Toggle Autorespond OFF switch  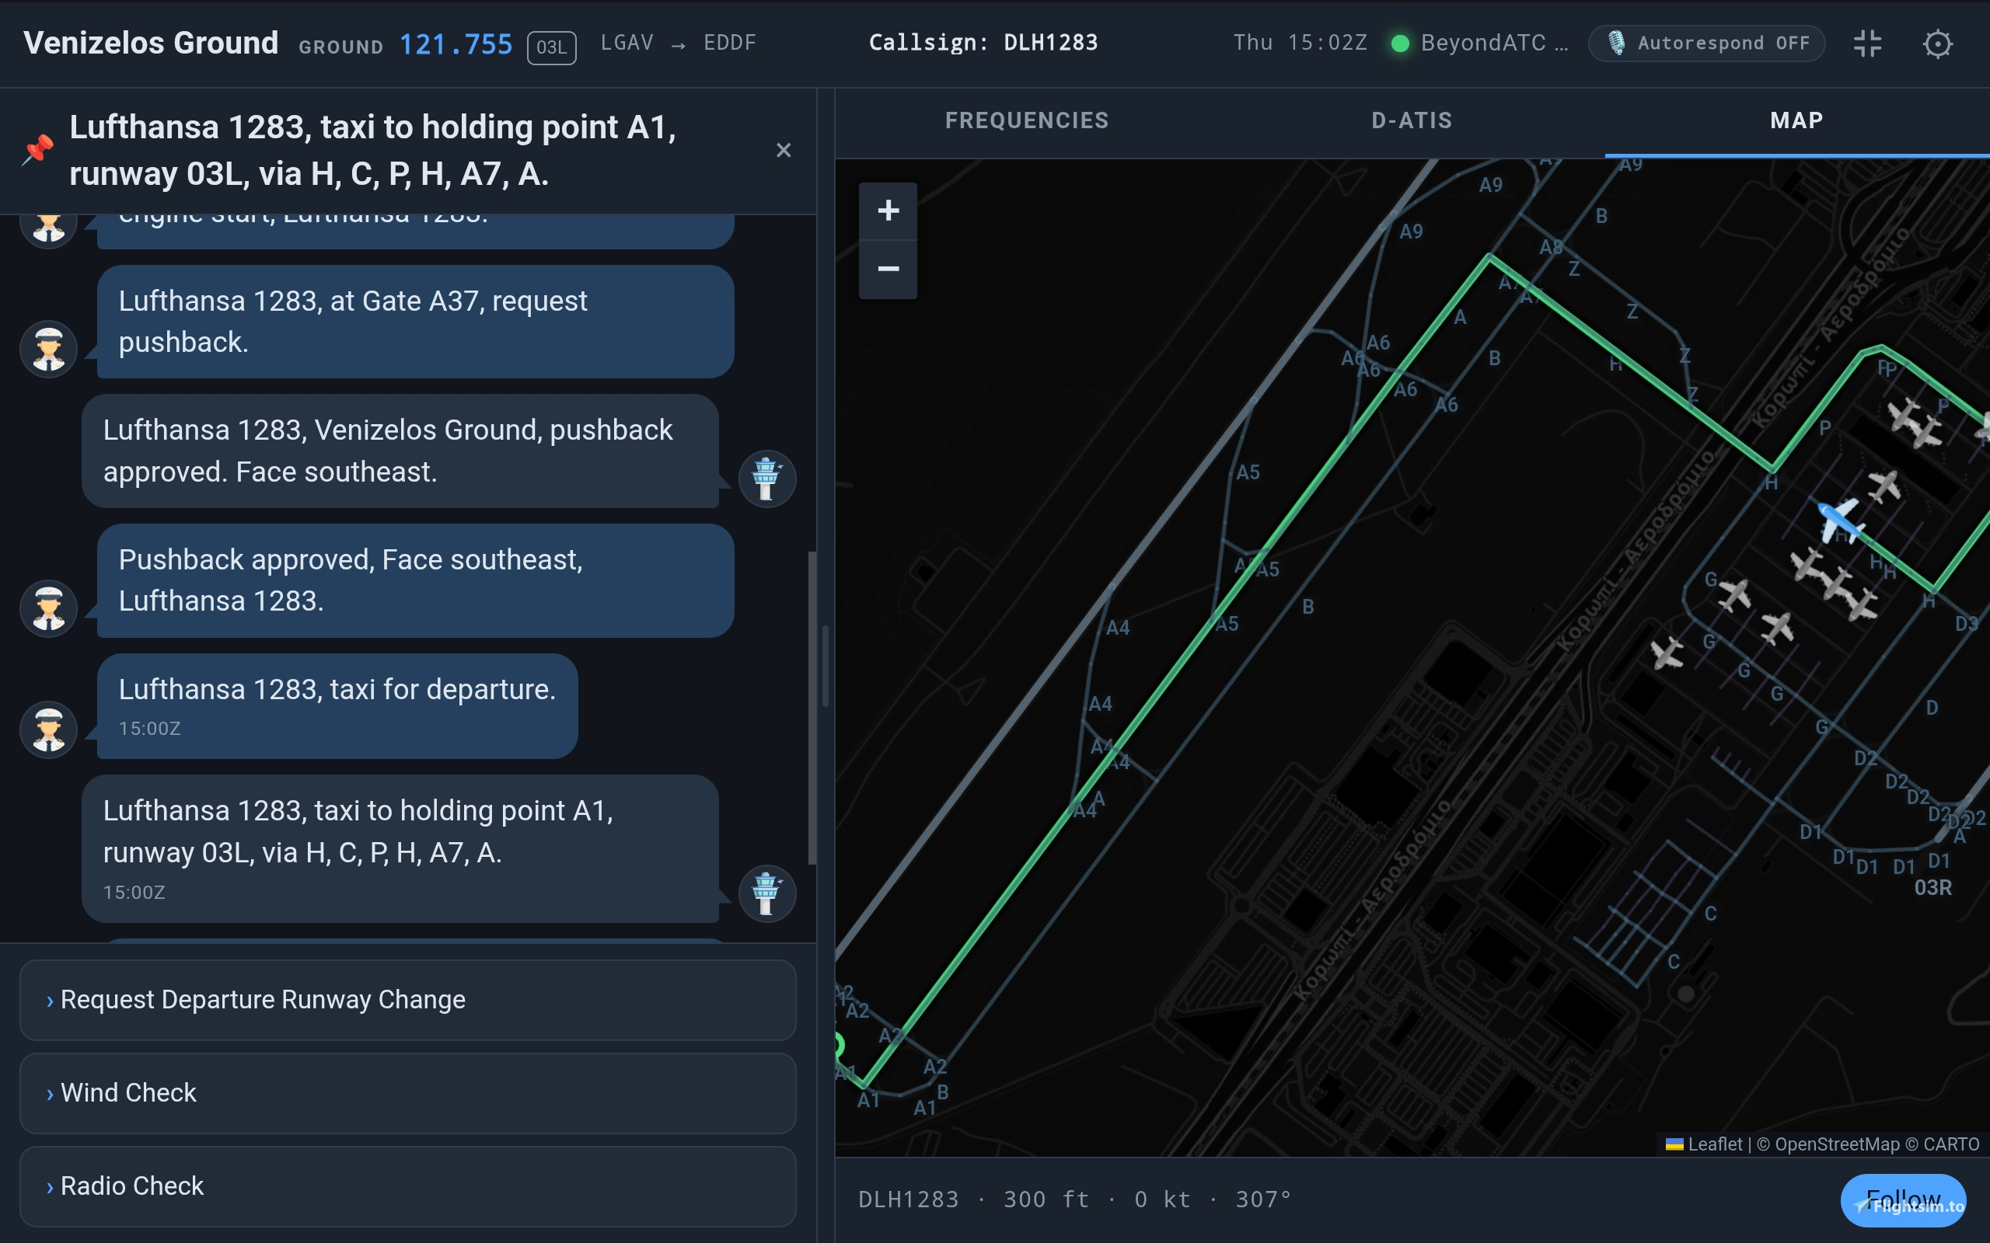[1706, 44]
